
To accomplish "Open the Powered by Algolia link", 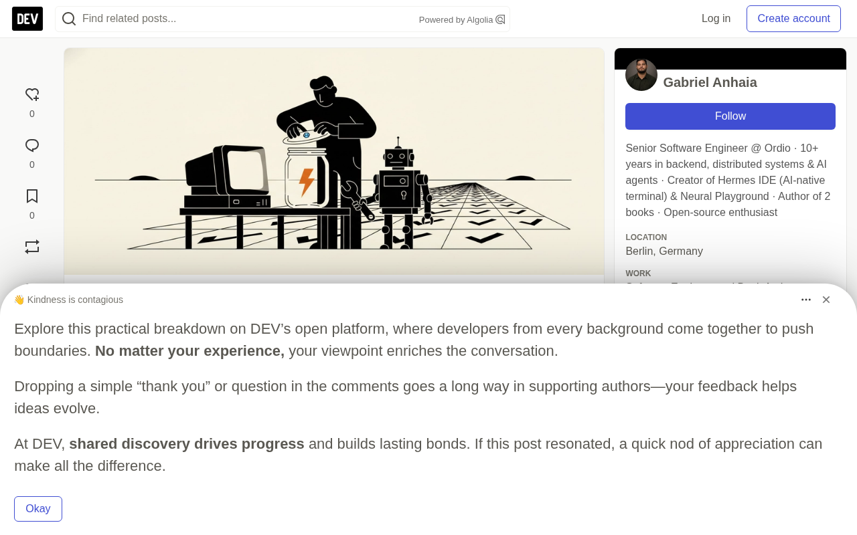I will point(462,19).
